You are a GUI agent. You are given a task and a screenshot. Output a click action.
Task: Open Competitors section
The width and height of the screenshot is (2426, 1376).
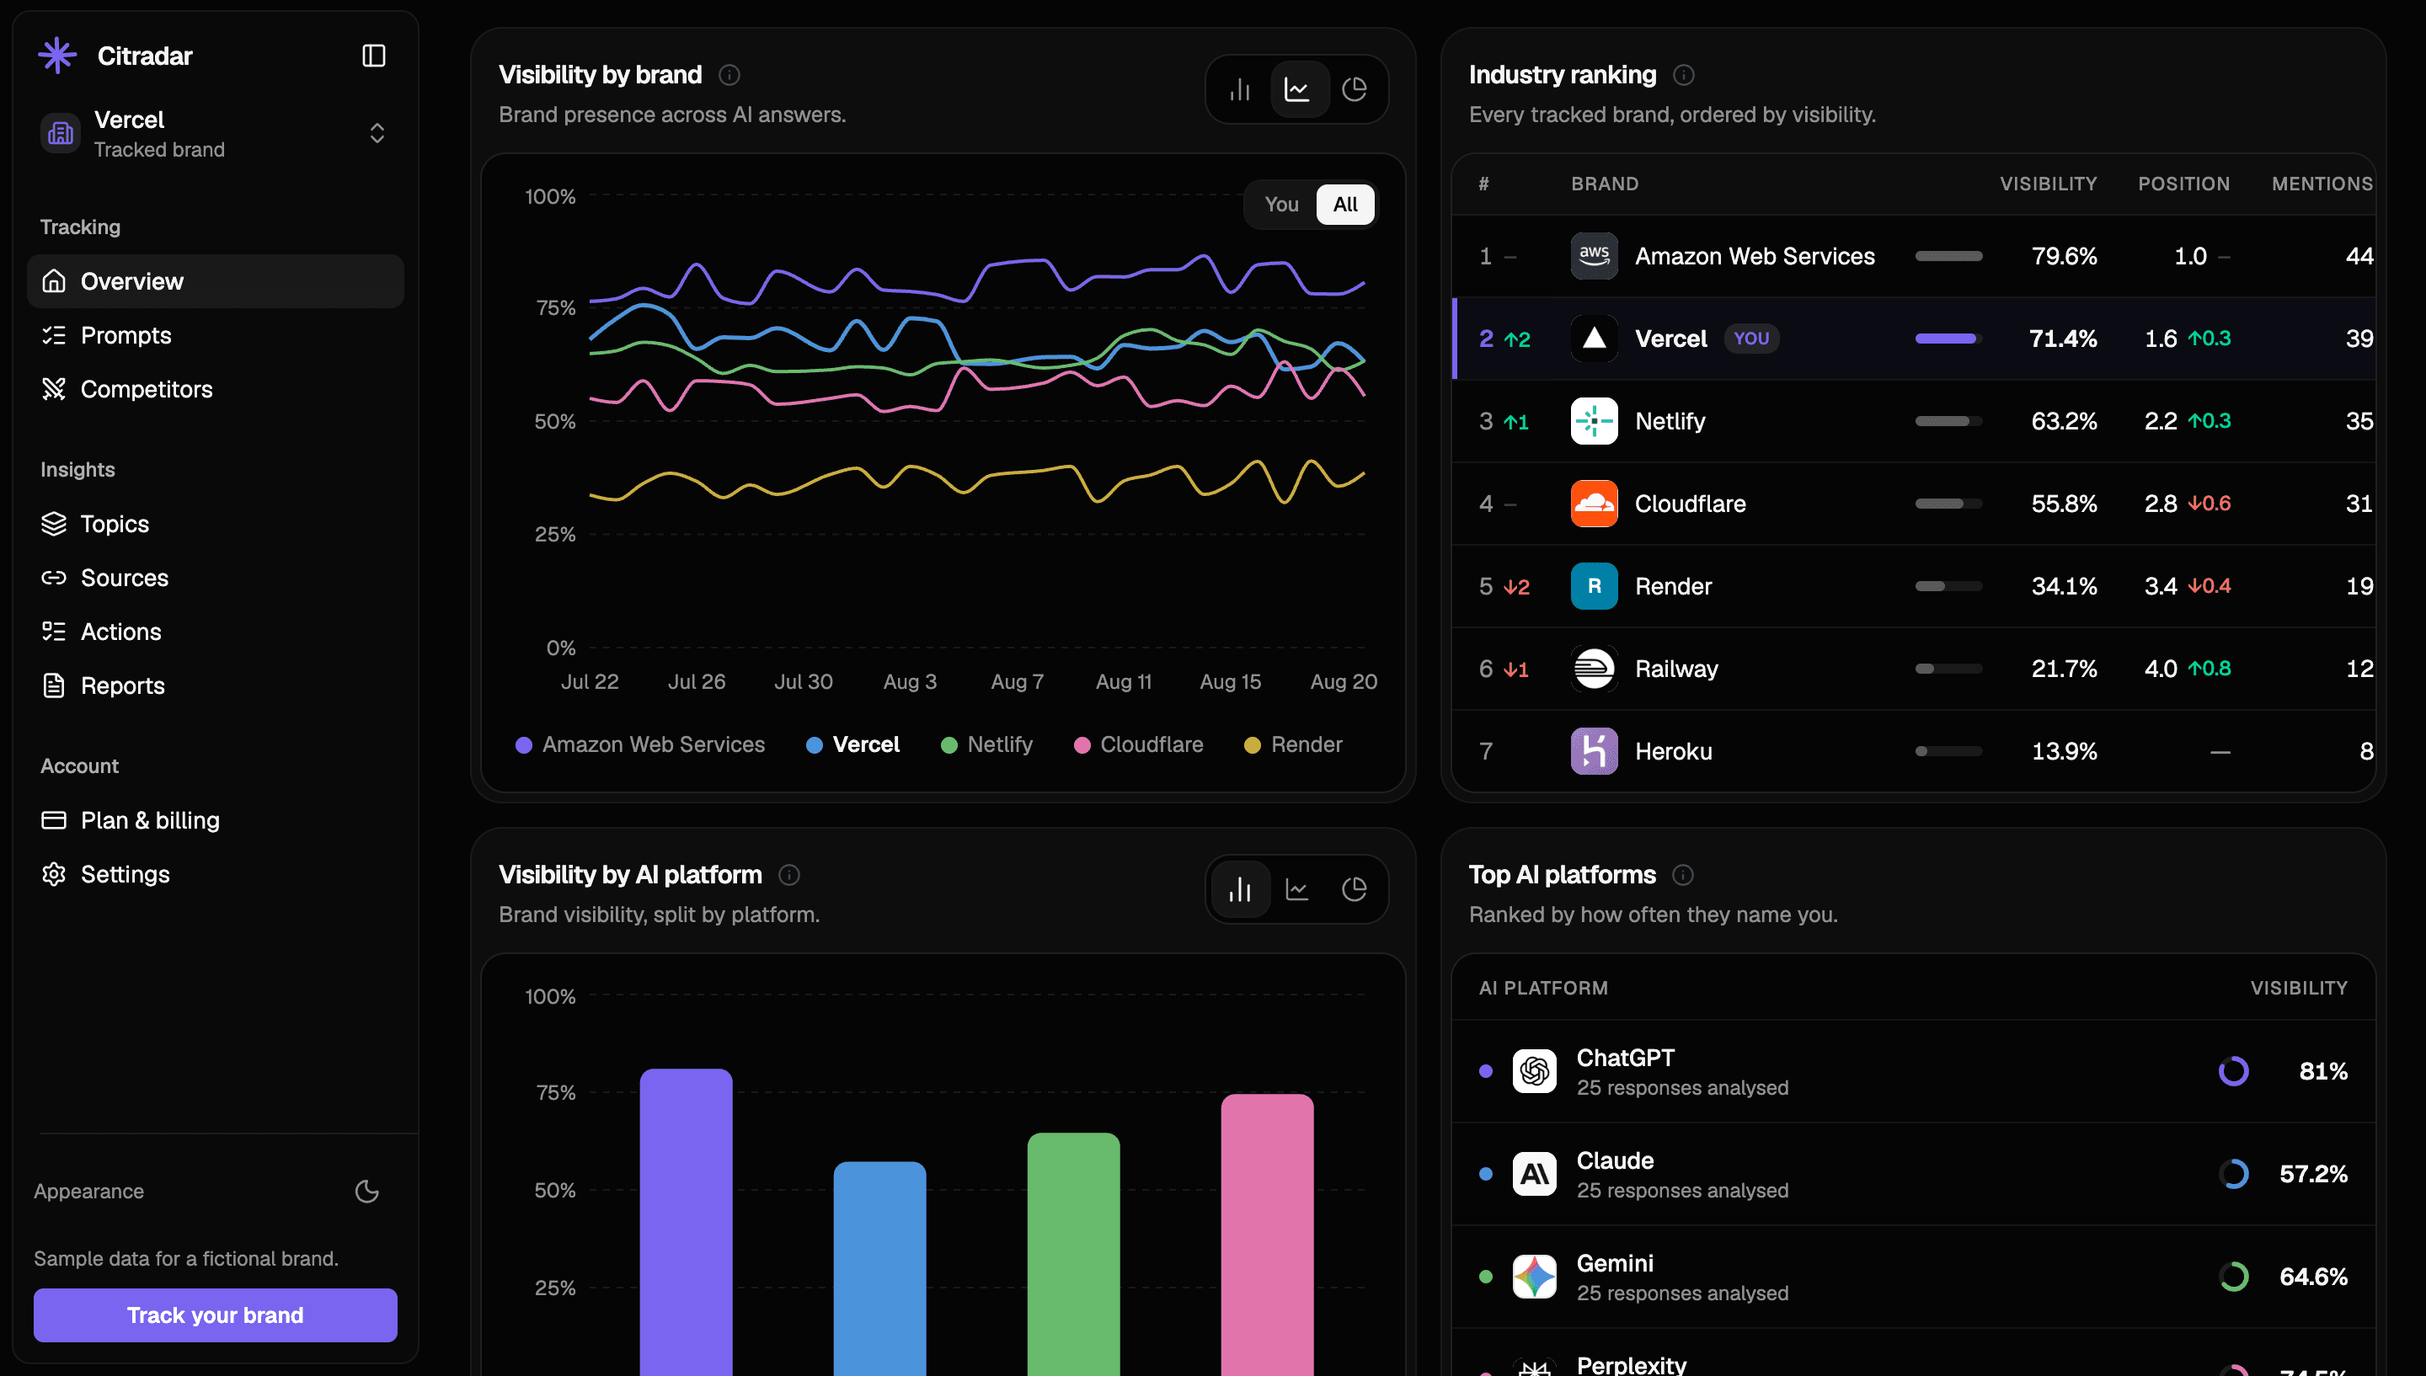(x=216, y=388)
